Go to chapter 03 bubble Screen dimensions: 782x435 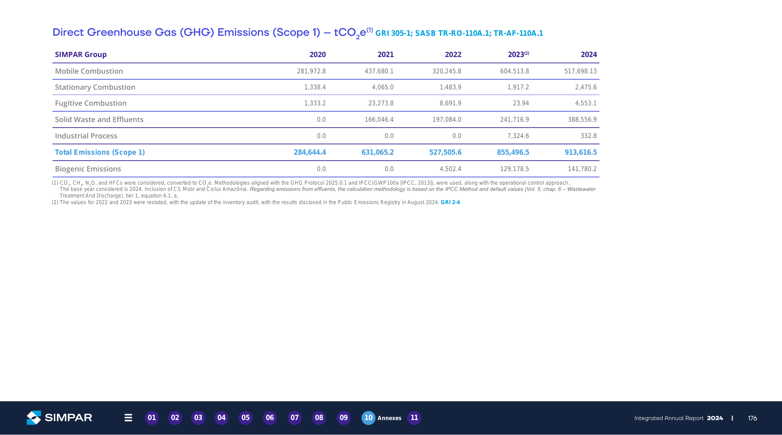click(x=198, y=418)
